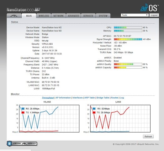The height and width of the screenshot is (151, 164).
Task: Go to the ADVANCED tab
Action: 73,16
